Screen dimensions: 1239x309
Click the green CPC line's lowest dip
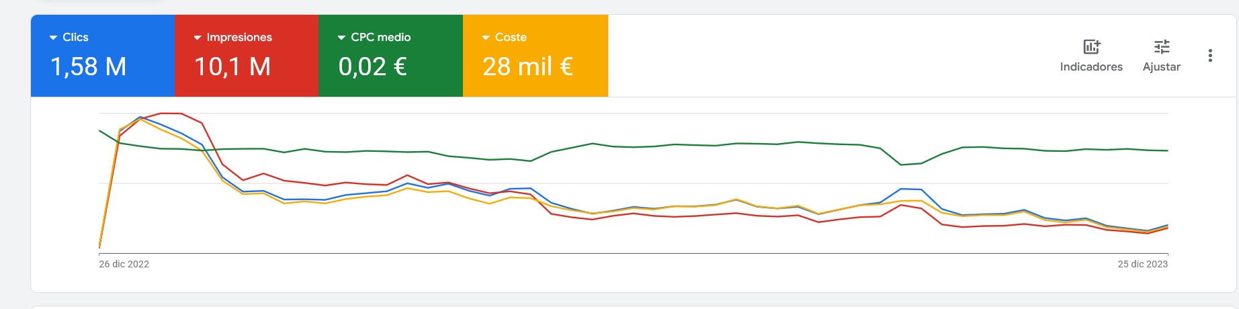click(x=901, y=164)
